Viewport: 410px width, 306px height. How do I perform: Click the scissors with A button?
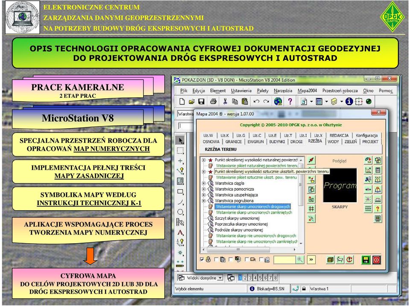click(368, 179)
